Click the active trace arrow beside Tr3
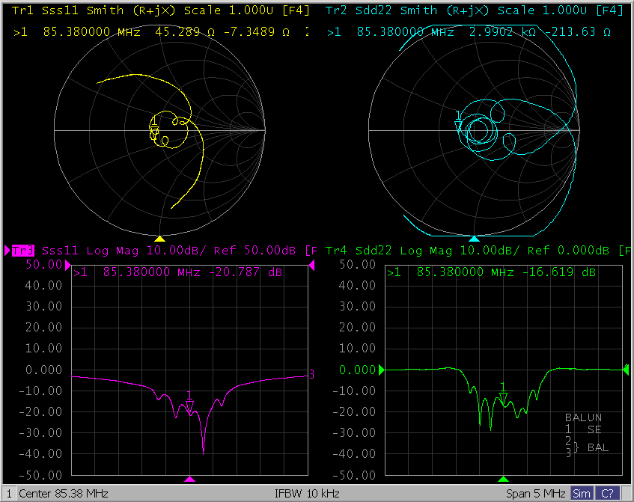 7,251
